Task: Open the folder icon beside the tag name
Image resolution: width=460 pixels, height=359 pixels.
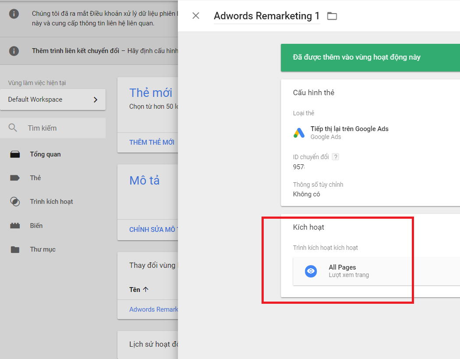Action: 332,16
